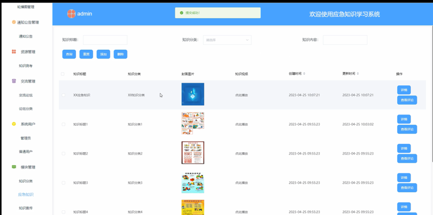Toggle the select-all header checkbox
433x215 pixels.
pos(63,74)
